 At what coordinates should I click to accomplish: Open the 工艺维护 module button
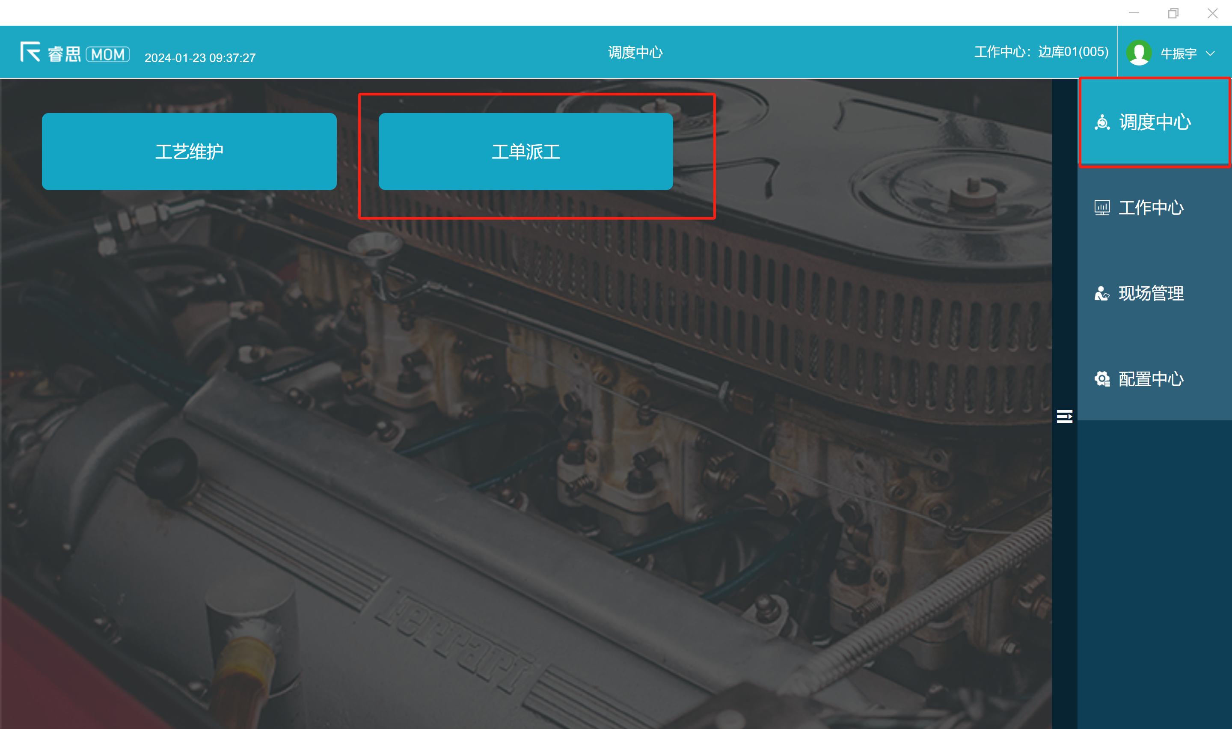pos(189,151)
